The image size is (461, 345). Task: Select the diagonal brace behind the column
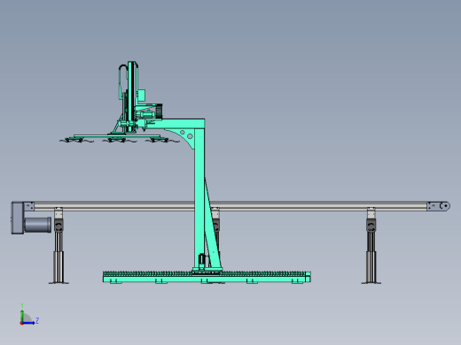pos(213,224)
